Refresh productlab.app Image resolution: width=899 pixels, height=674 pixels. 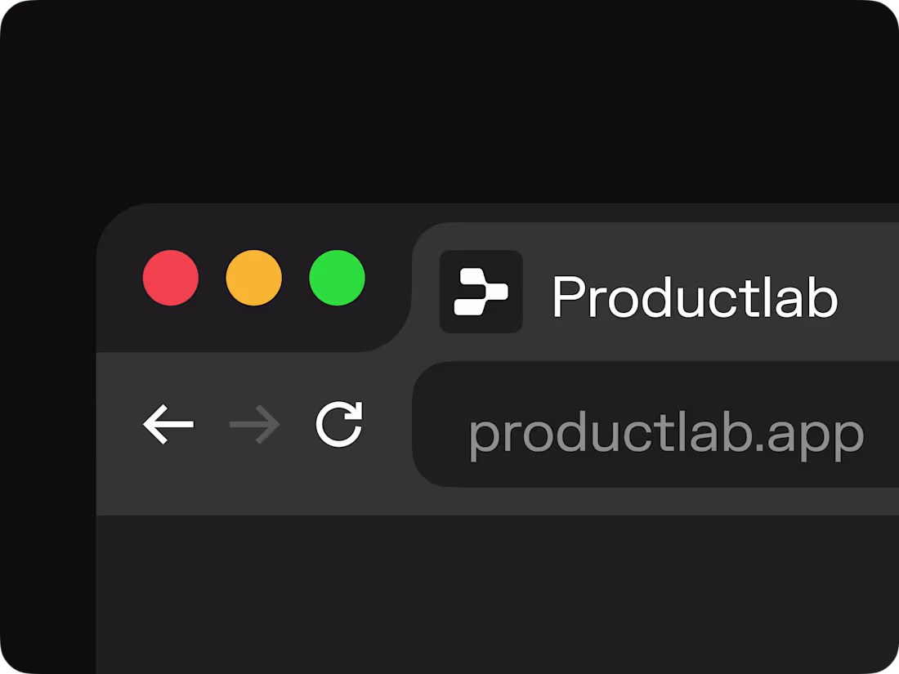pyautogui.click(x=339, y=424)
